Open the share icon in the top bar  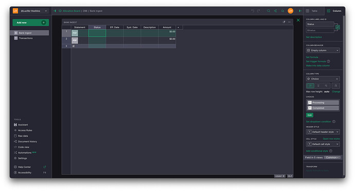(x=275, y=11)
